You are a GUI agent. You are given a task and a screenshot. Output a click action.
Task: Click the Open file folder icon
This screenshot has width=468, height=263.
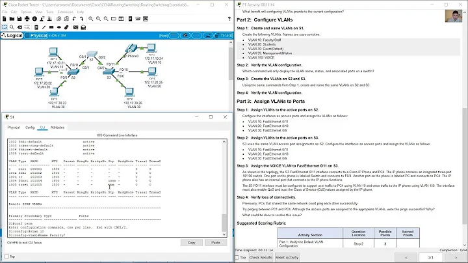click(x=12, y=19)
